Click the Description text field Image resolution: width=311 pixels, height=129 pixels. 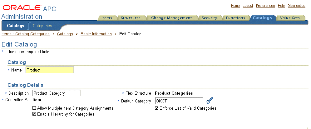[x=57, y=93]
